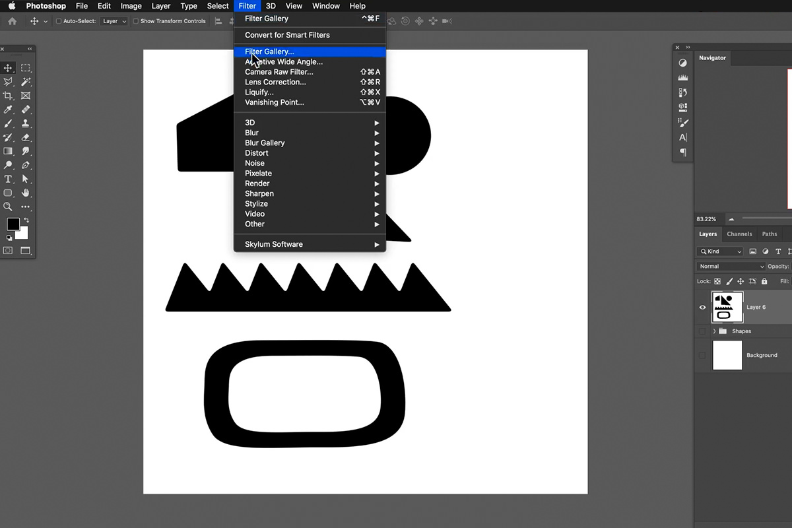
Task: Select the History Brush tool
Action: pos(8,137)
